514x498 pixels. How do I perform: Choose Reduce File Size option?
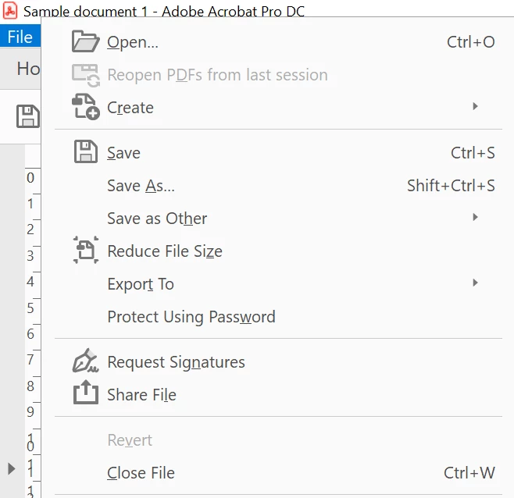click(164, 251)
